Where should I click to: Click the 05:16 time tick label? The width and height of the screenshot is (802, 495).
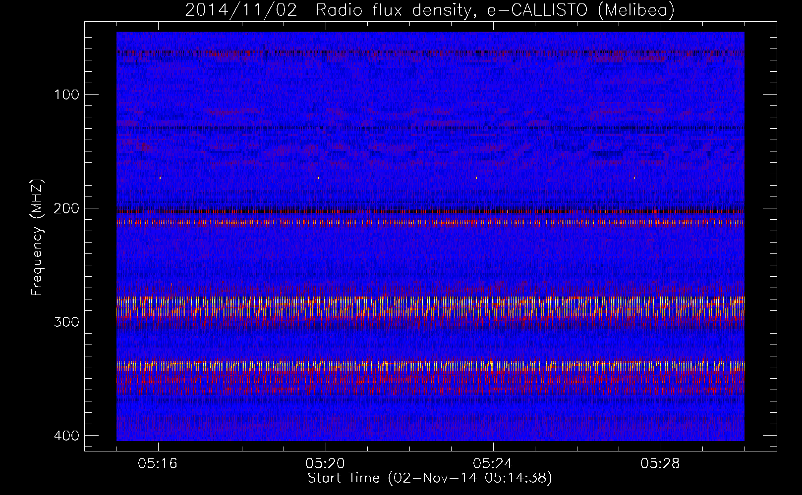[158, 464]
